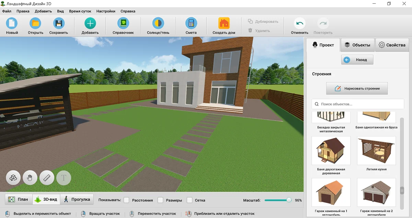Click the green Add plus icon
Viewport: 412px width, 218px height.
coord(90,24)
